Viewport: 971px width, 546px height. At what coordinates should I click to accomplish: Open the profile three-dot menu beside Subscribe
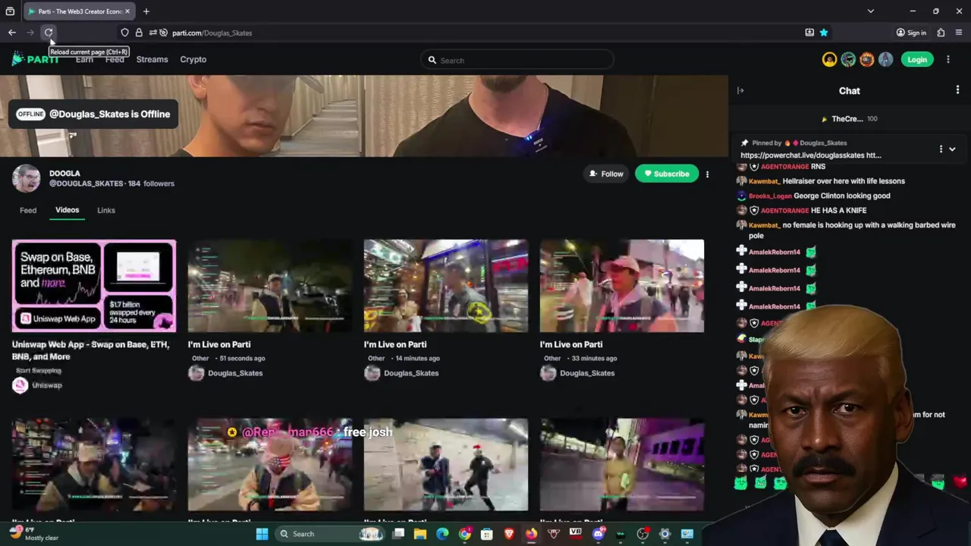click(x=707, y=174)
